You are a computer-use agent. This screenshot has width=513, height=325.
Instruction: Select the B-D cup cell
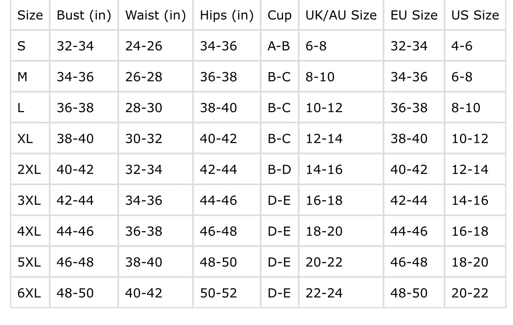click(279, 170)
